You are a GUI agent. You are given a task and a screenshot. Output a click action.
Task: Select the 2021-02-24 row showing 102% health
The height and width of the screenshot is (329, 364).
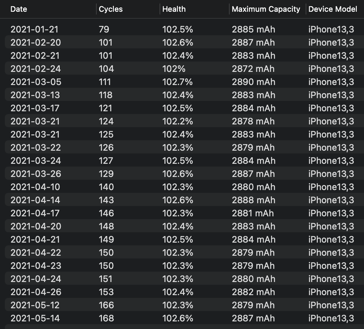pyautogui.click(x=184, y=68)
